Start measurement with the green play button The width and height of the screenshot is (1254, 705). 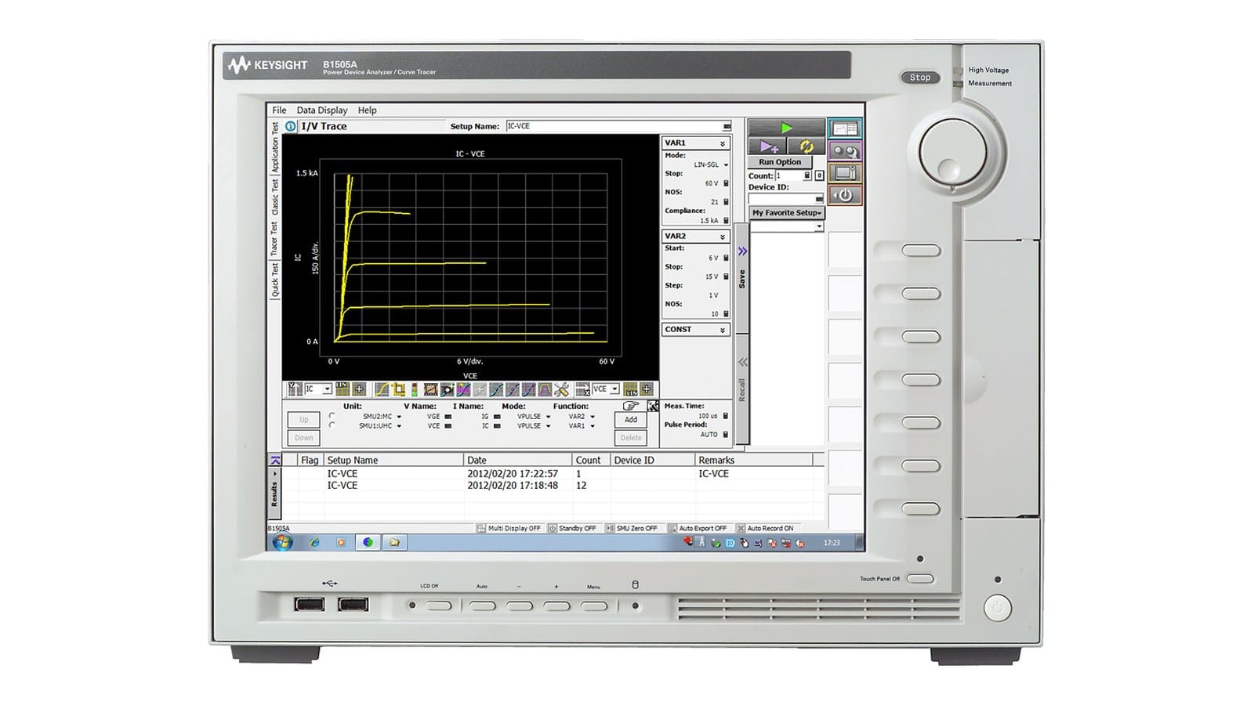[786, 128]
